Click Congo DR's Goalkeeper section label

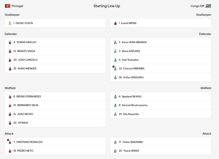[x=203, y=15]
